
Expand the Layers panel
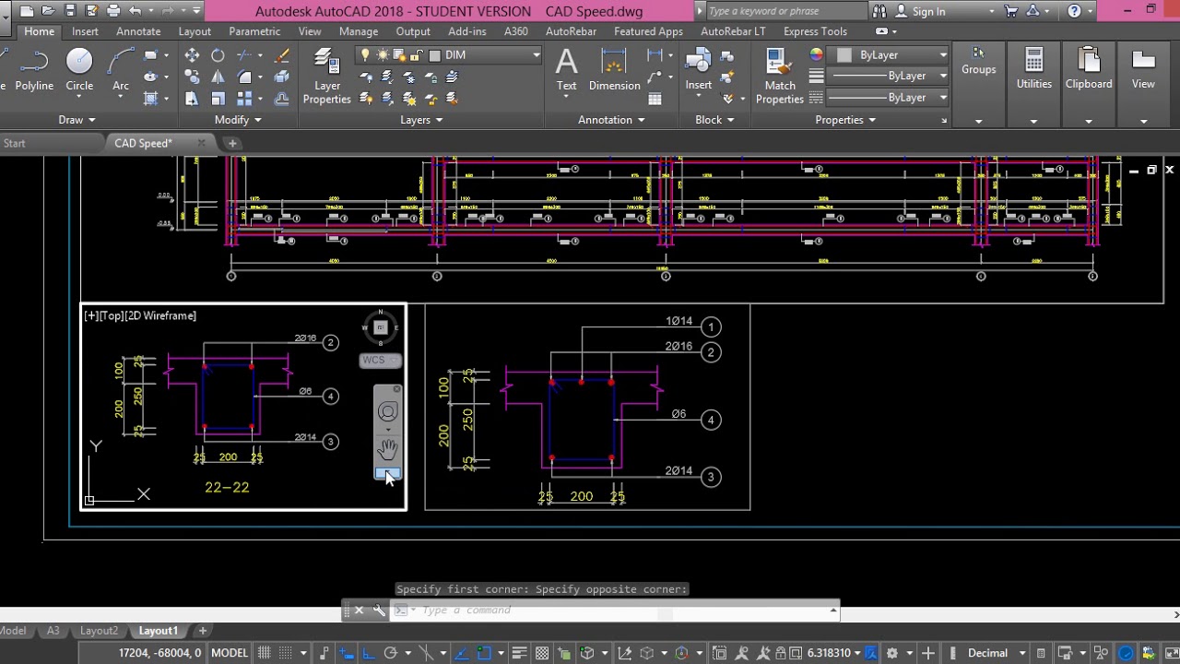coord(420,120)
